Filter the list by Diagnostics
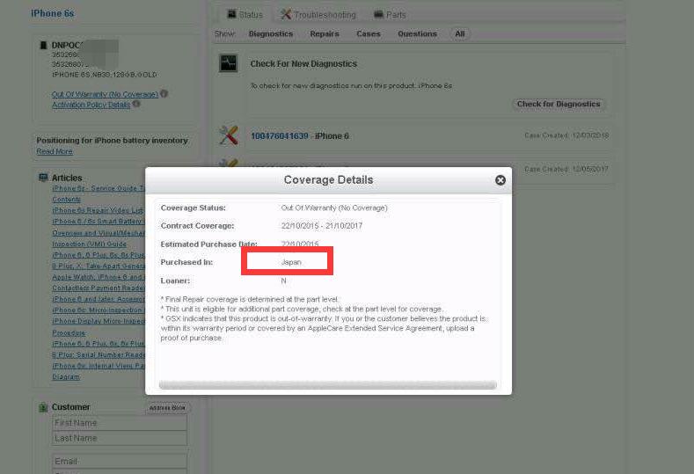This screenshot has width=694, height=474. (x=271, y=33)
